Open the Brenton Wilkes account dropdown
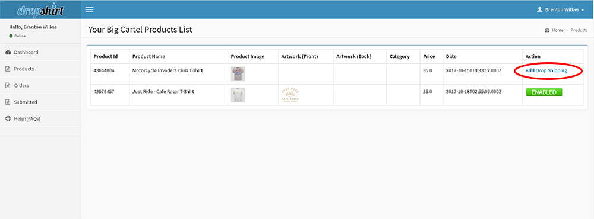Image resolution: width=594 pixels, height=219 pixels. pyautogui.click(x=561, y=9)
